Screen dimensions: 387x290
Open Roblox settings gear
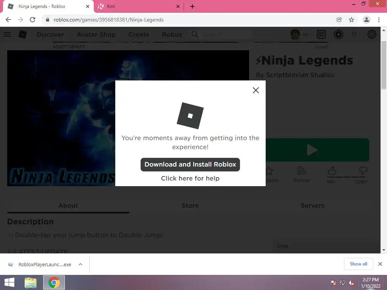[x=372, y=34]
